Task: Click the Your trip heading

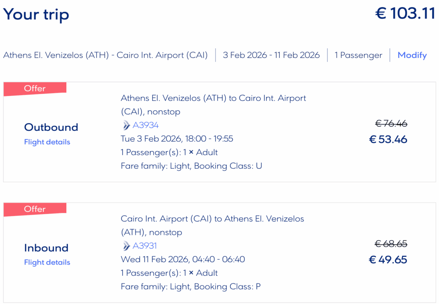Action: [36, 14]
